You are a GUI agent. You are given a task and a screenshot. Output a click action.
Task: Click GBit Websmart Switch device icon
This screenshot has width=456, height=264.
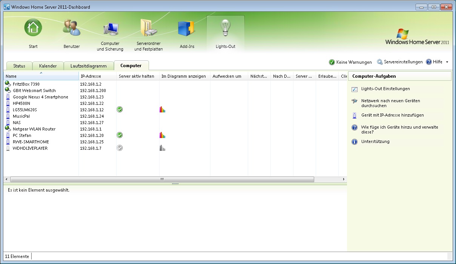coord(8,90)
